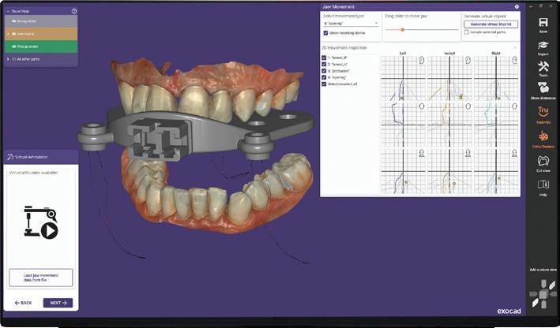Open the movement type dropdown
The width and height of the screenshot is (560, 328).
pos(351,23)
